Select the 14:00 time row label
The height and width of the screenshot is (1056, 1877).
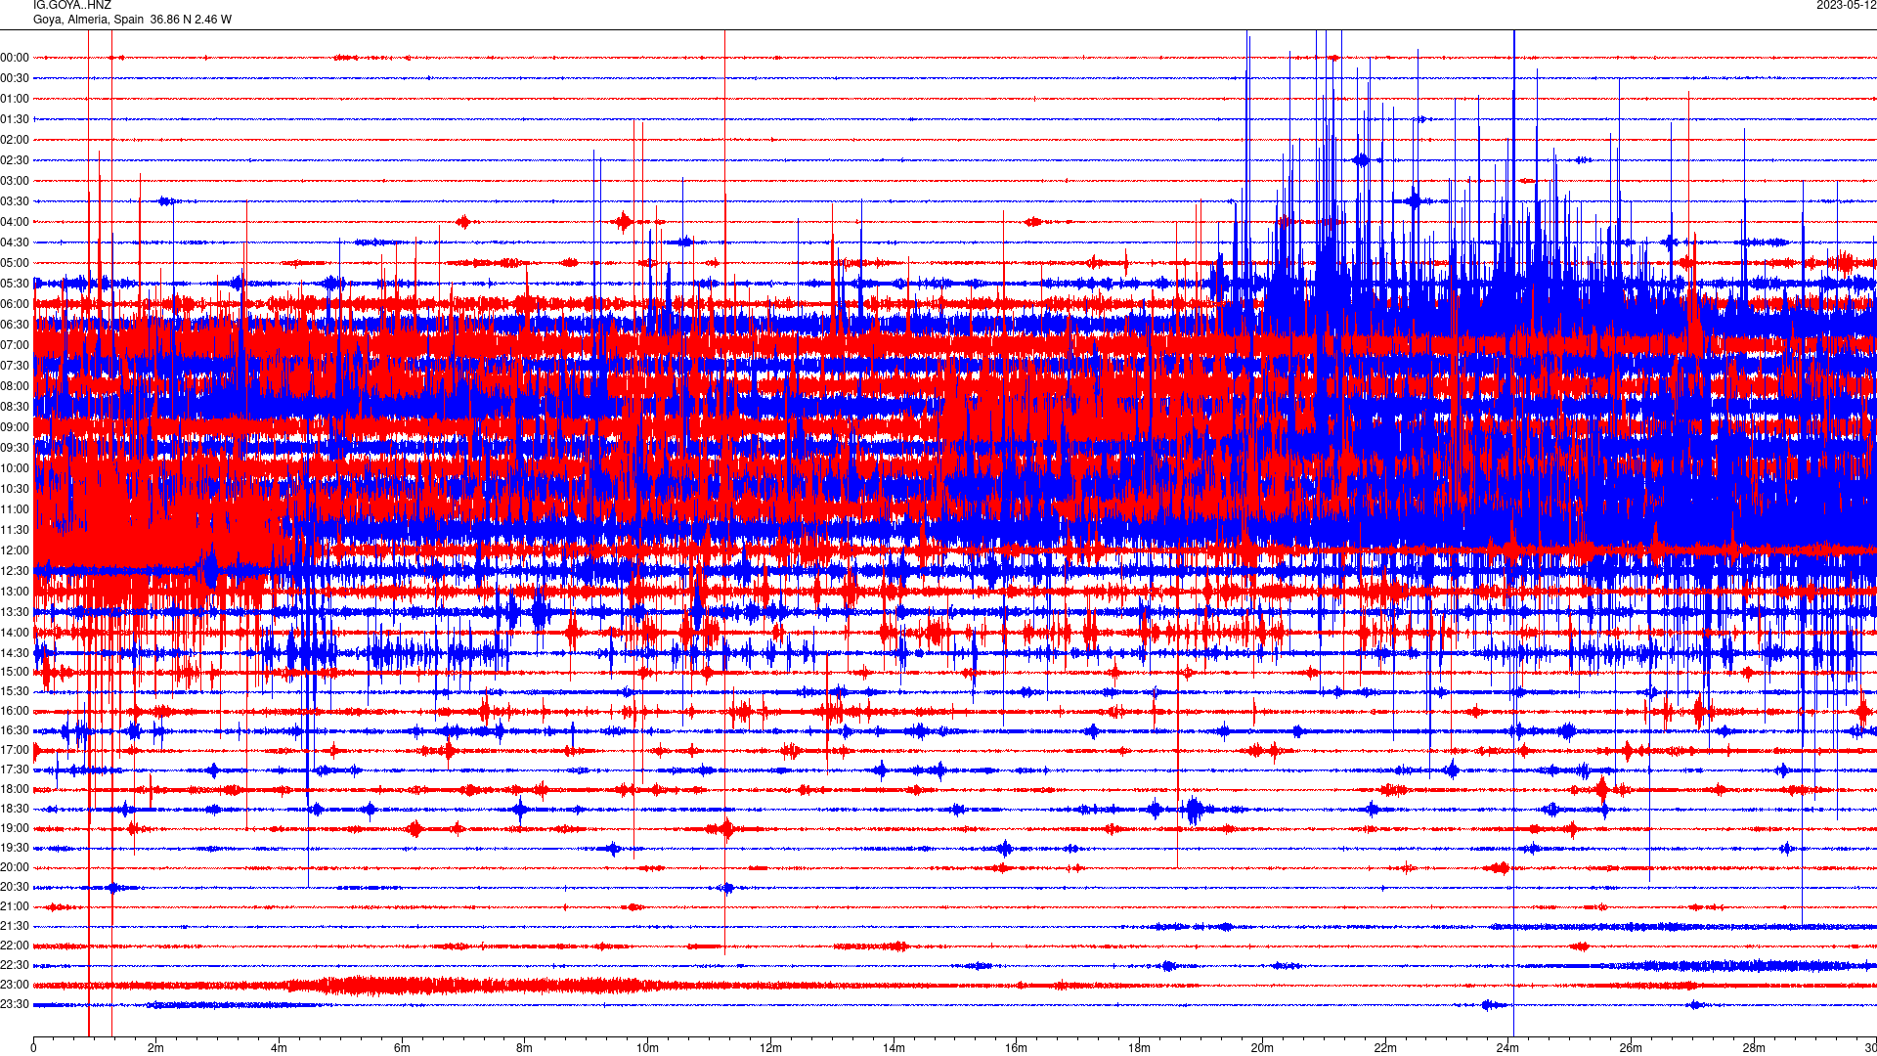pyautogui.click(x=15, y=633)
